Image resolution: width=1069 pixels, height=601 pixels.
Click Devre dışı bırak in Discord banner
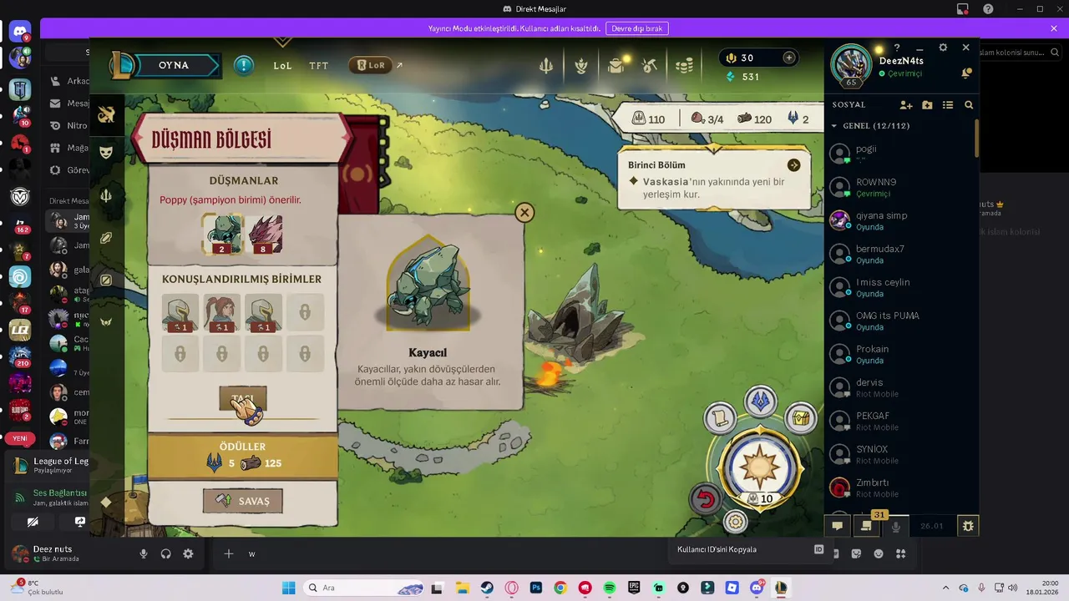(637, 28)
